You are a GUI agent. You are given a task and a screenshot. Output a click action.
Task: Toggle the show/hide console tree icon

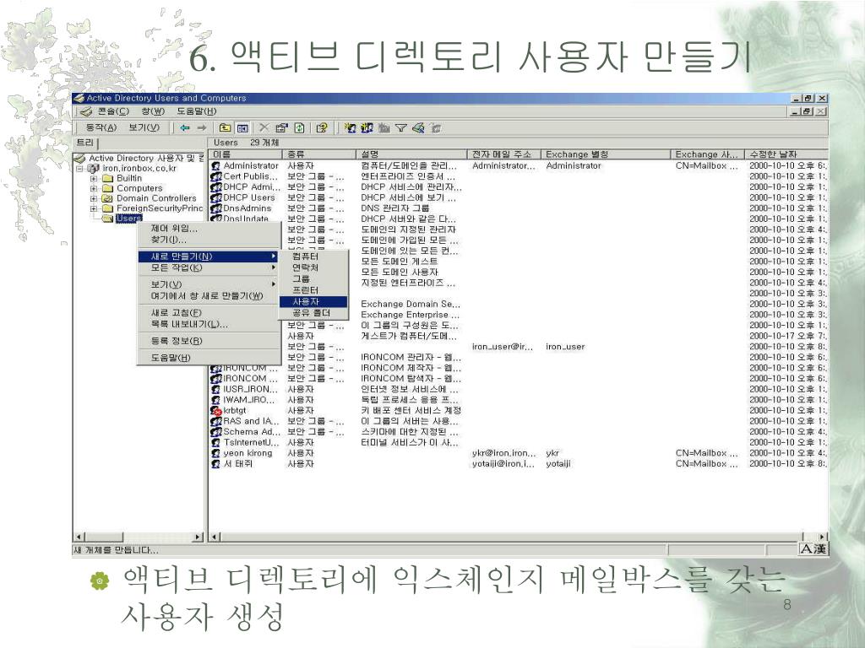click(242, 128)
